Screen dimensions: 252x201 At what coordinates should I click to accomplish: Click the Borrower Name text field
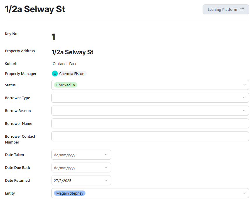point(150,123)
